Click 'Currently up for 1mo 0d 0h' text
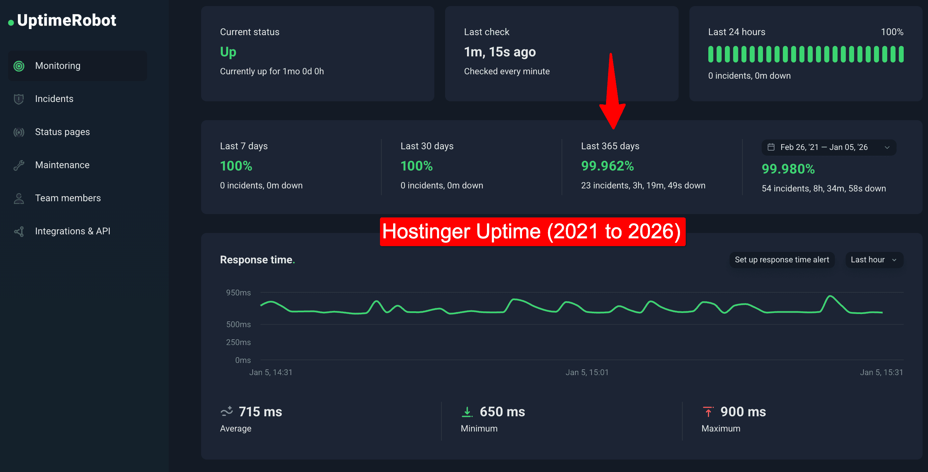This screenshot has width=928, height=472. 272,71
